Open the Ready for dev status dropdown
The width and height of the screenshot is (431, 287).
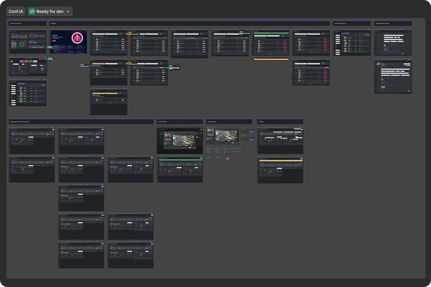(x=50, y=12)
